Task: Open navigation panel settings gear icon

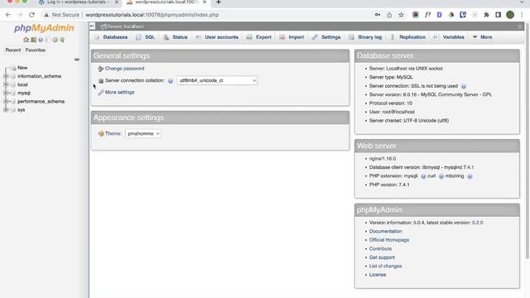Action: pyautogui.click(x=55, y=40)
